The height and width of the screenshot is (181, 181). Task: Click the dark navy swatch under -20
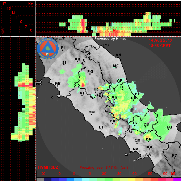point(47,179)
